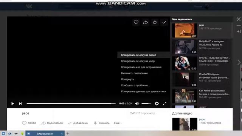This screenshot has width=242, height=136.
Task: Share the video using the arrow overlay icon
Action: coord(145,22)
